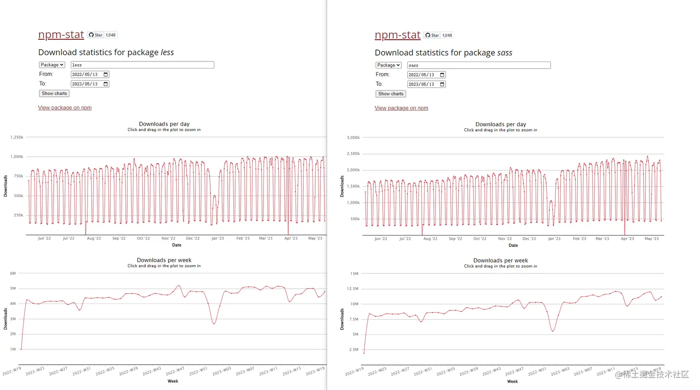Click the 1,250k axis label on less chart
The width and height of the screenshot is (700, 390).
point(17,137)
